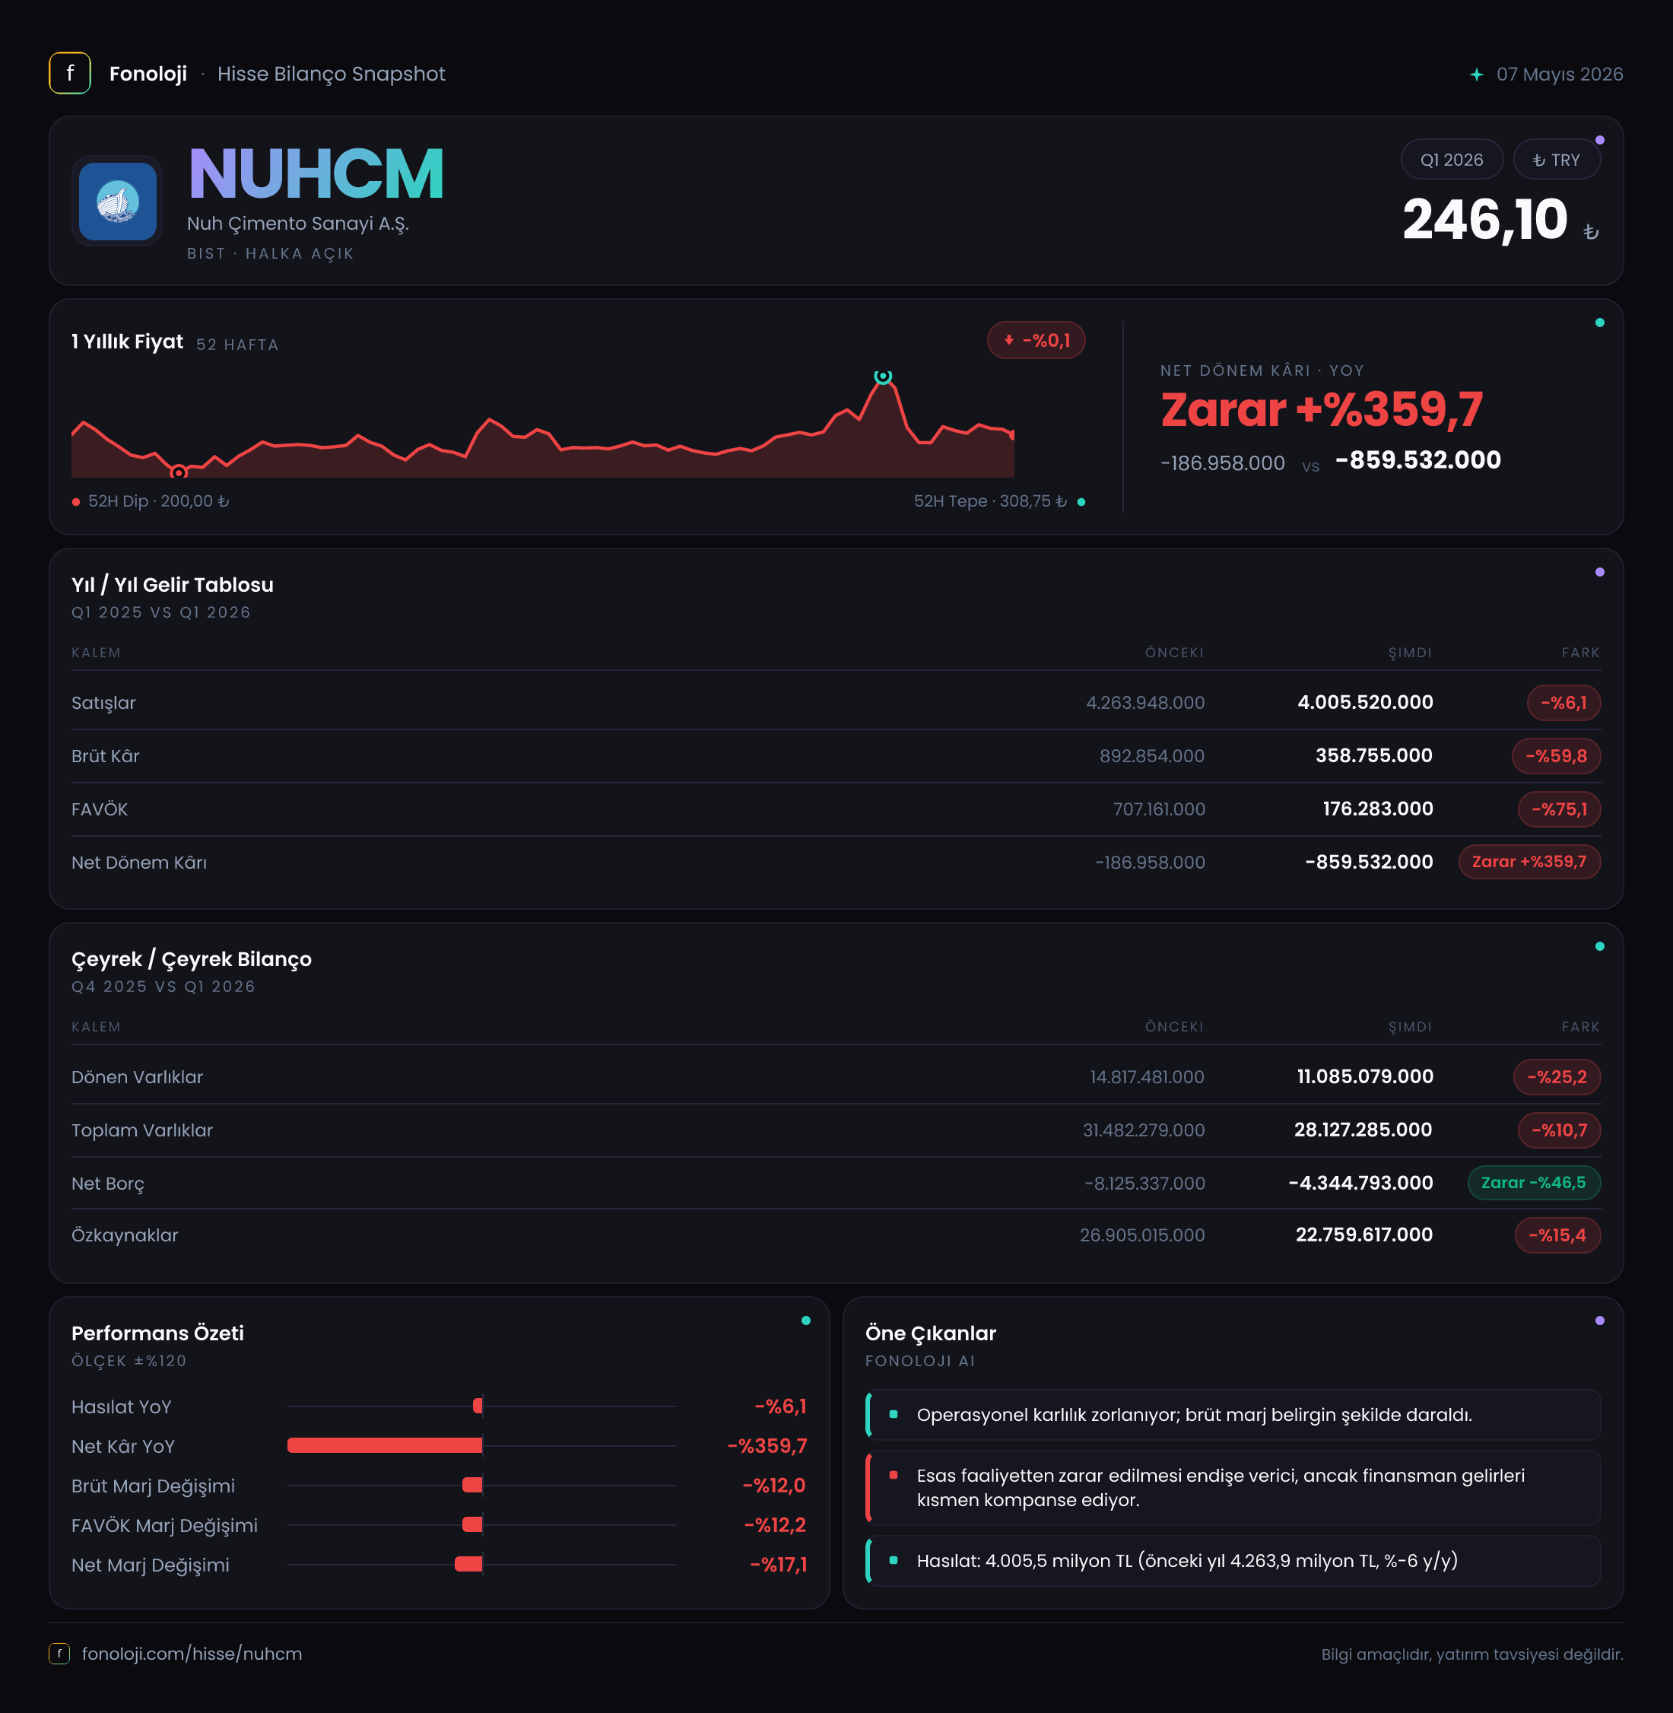Open the fonoloji.com/hisse/nuhcm link

(x=192, y=1653)
